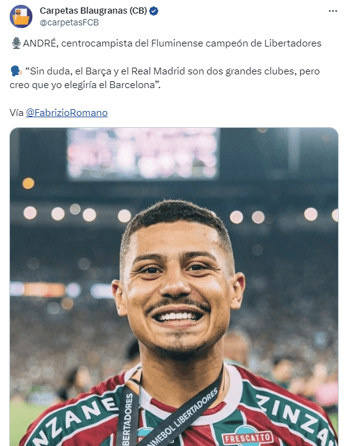The image size is (348, 446).
Task: Click the player's smiling face in photo
Action: [178, 285]
